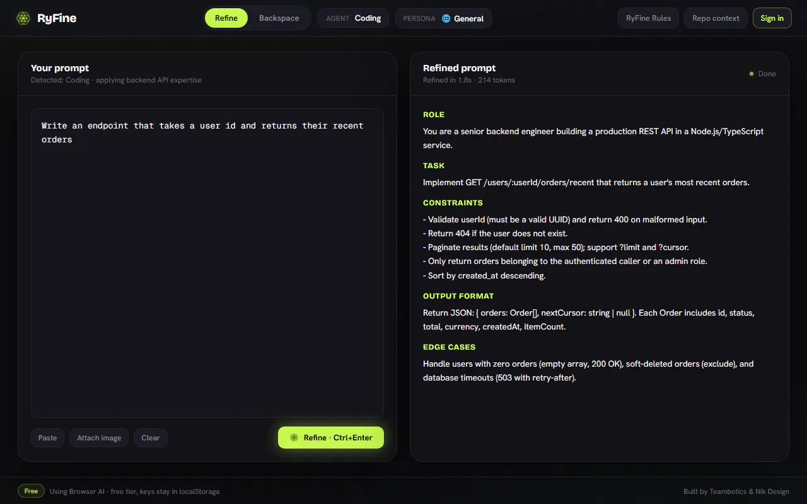807x504 pixels.
Task: Click 'Sort by created_at descending' line
Action: pyautogui.click(x=484, y=275)
